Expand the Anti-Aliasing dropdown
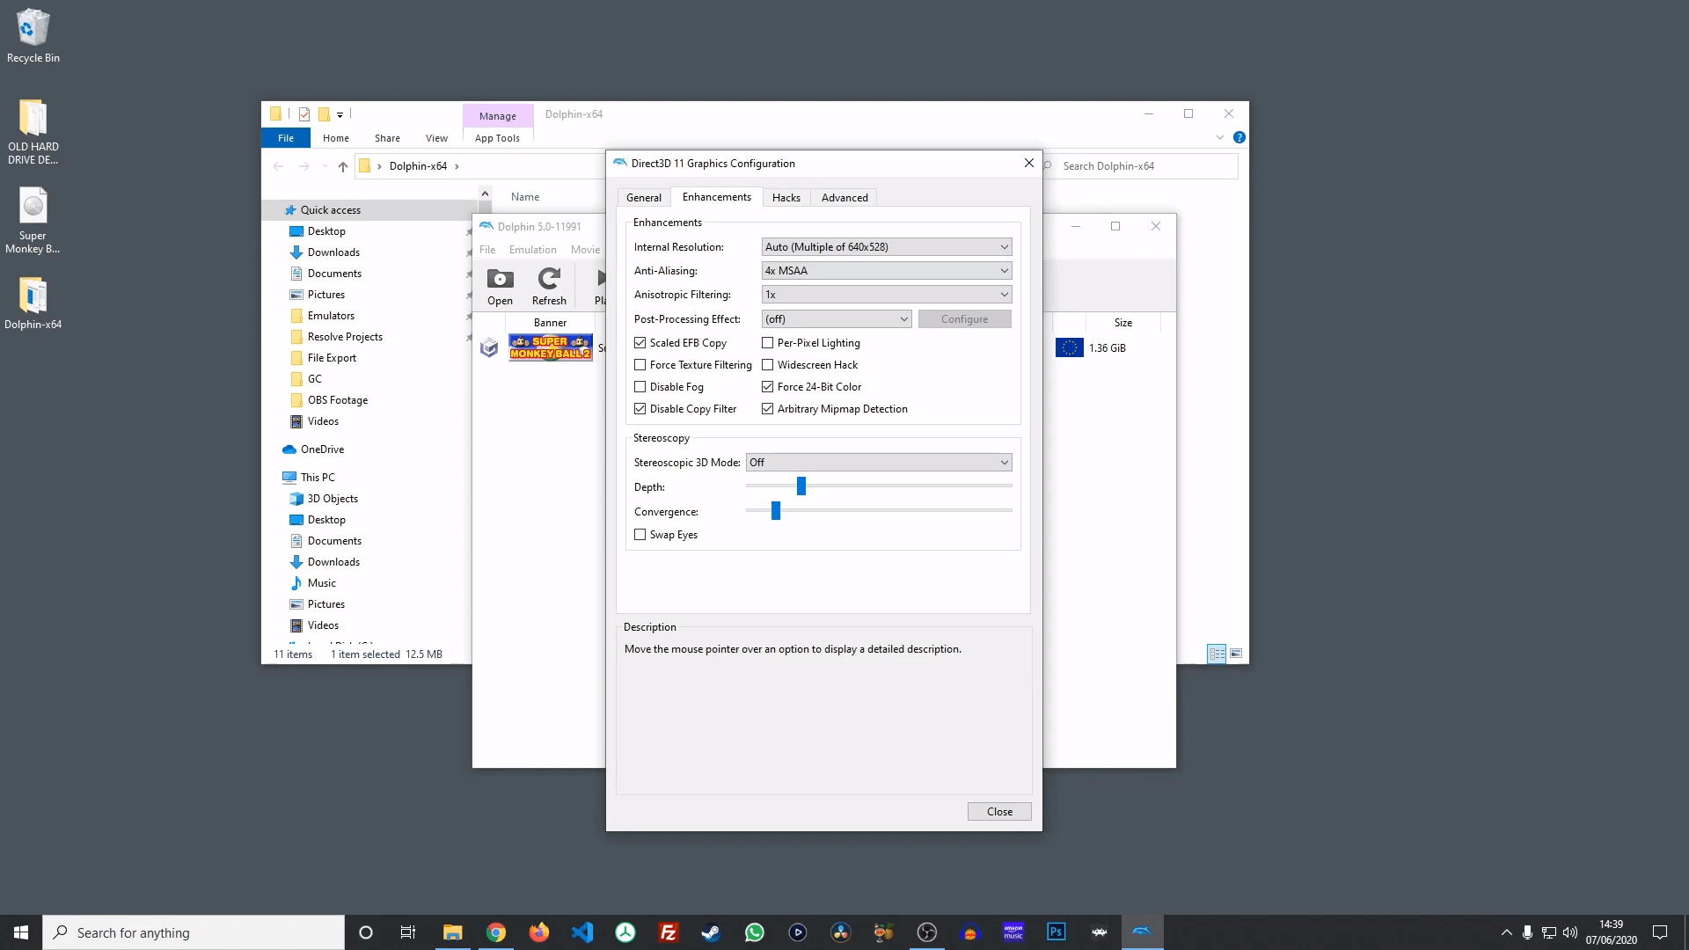The image size is (1689, 950). pyautogui.click(x=1001, y=270)
